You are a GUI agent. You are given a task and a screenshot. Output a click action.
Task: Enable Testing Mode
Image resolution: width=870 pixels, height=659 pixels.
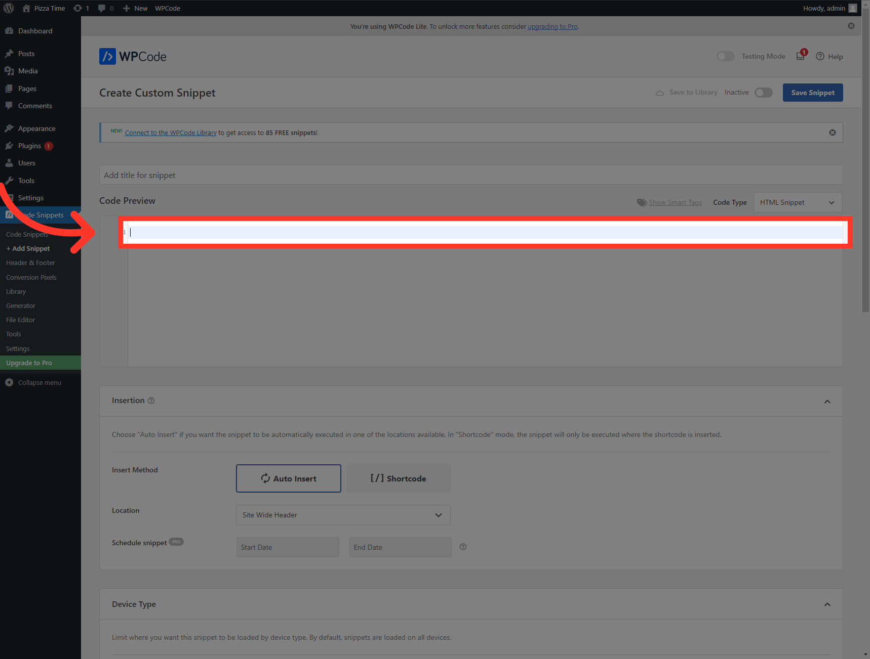point(725,56)
